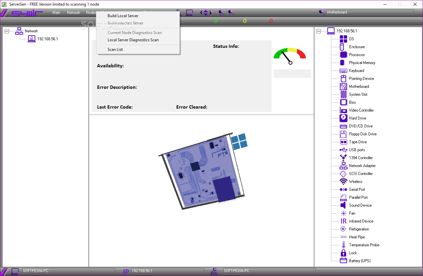Click the right arrow navigation toolbar icon
This screenshot has width=423, height=276.
tap(211, 13)
